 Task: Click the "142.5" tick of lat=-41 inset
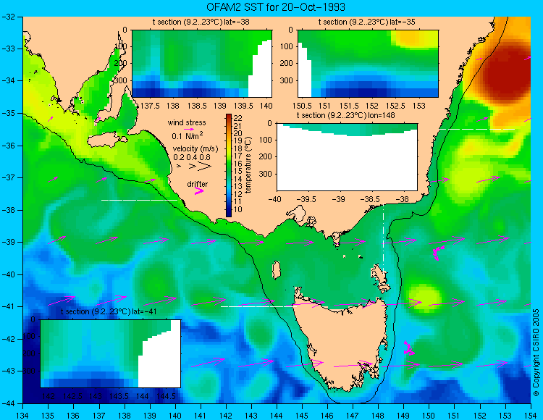coord(72,396)
